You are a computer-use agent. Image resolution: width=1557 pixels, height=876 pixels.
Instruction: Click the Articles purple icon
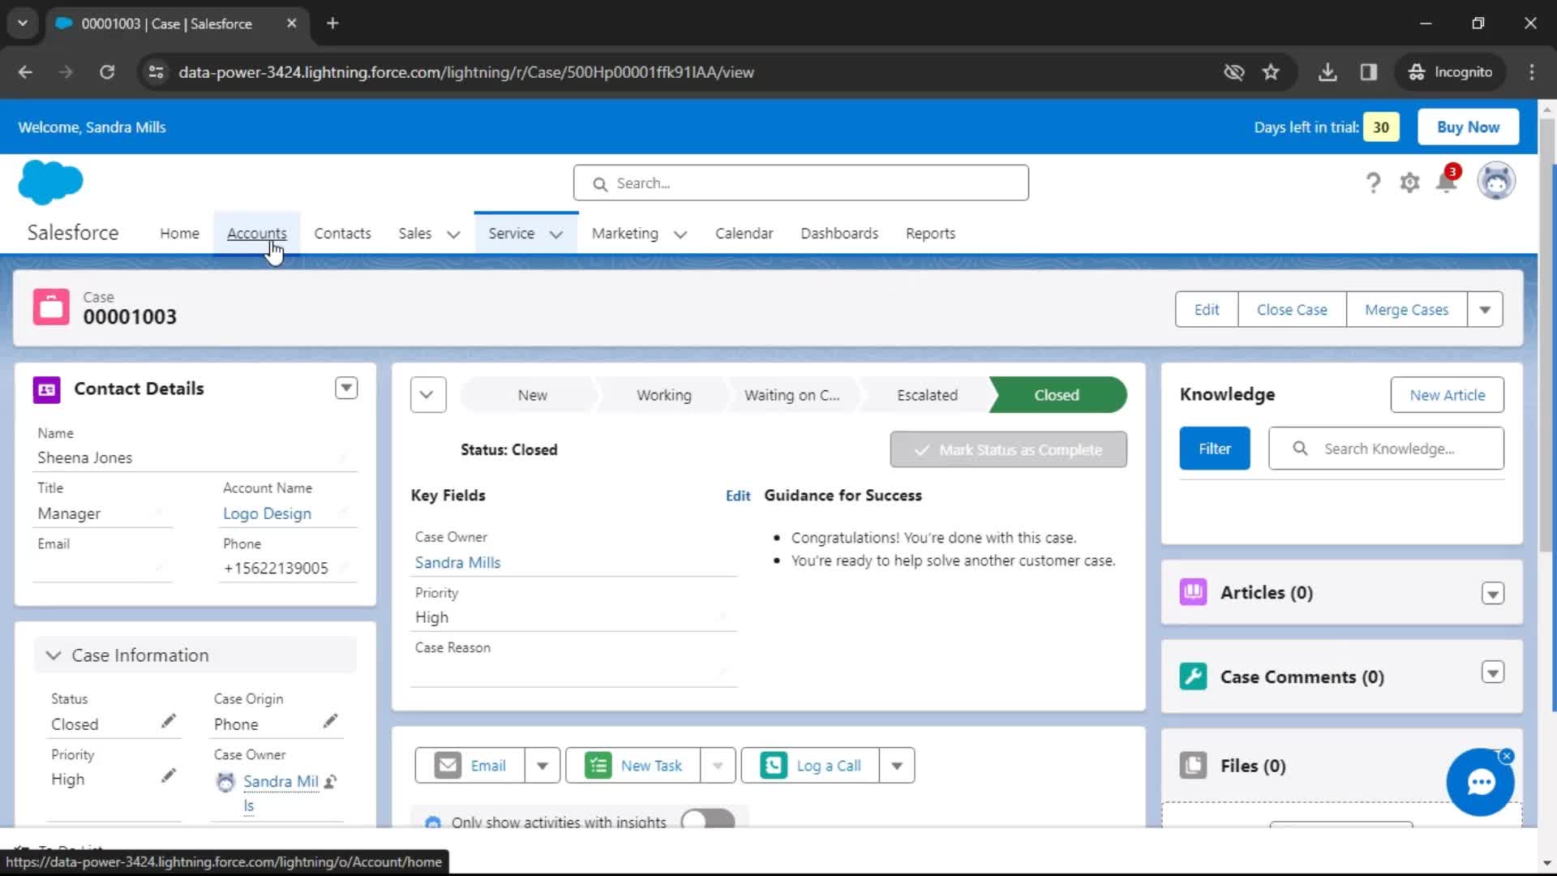[x=1193, y=592]
